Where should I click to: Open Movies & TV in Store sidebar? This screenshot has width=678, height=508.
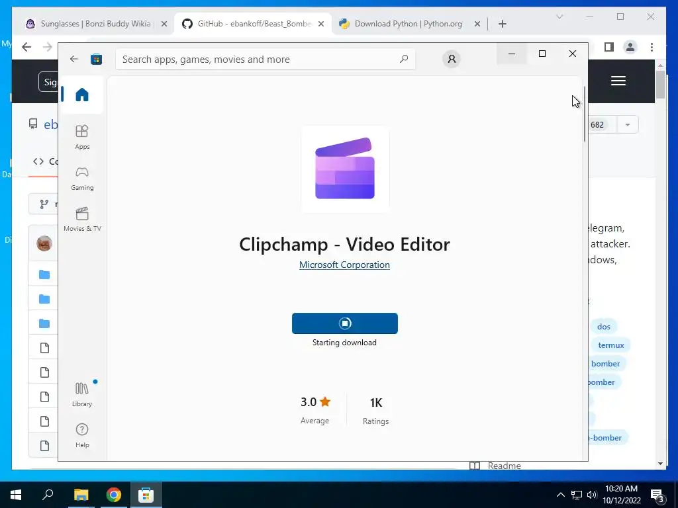(81, 220)
